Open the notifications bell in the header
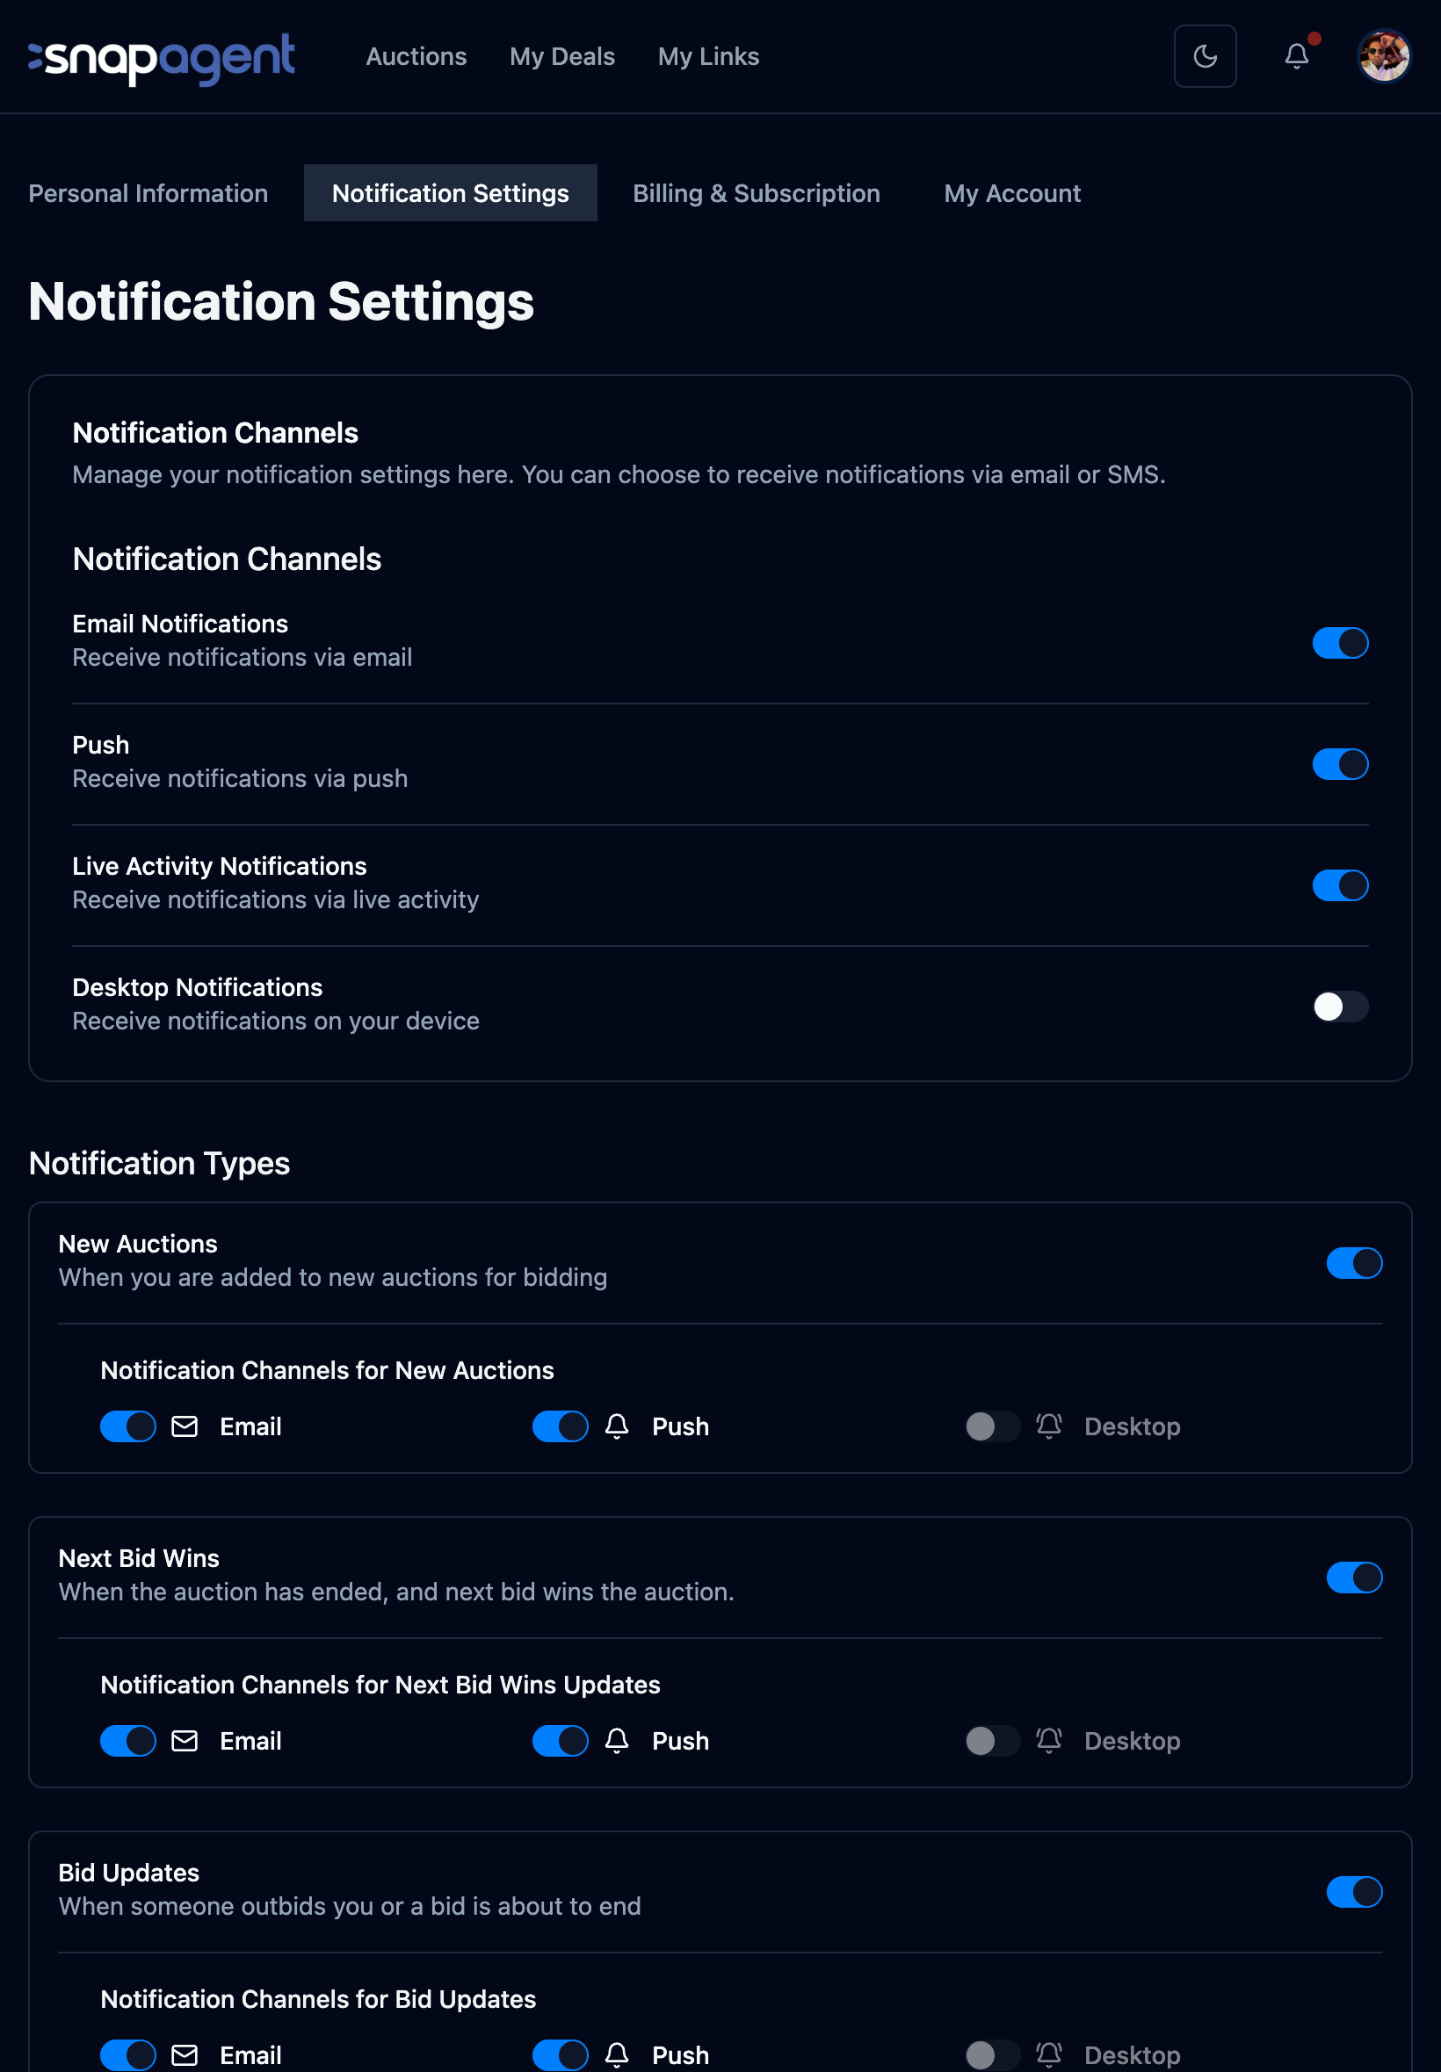The image size is (1441, 2072). (1297, 56)
